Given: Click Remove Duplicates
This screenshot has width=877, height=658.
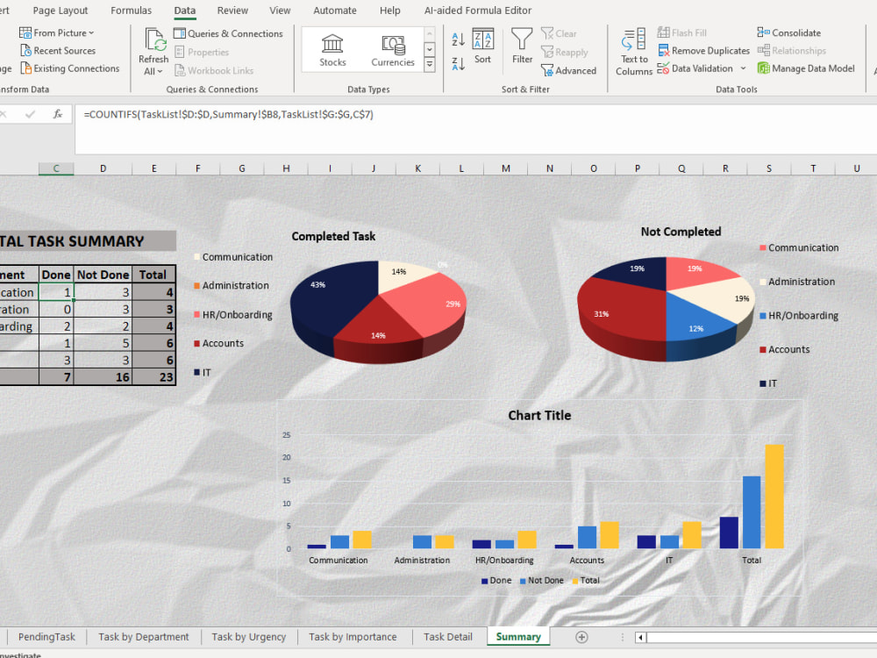Looking at the screenshot, I should 702,50.
